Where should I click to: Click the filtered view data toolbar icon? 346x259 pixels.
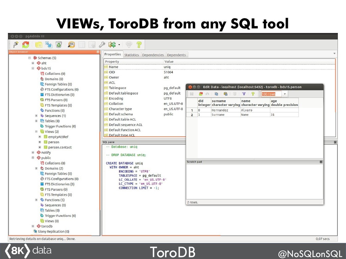pyautogui.click(x=92, y=45)
